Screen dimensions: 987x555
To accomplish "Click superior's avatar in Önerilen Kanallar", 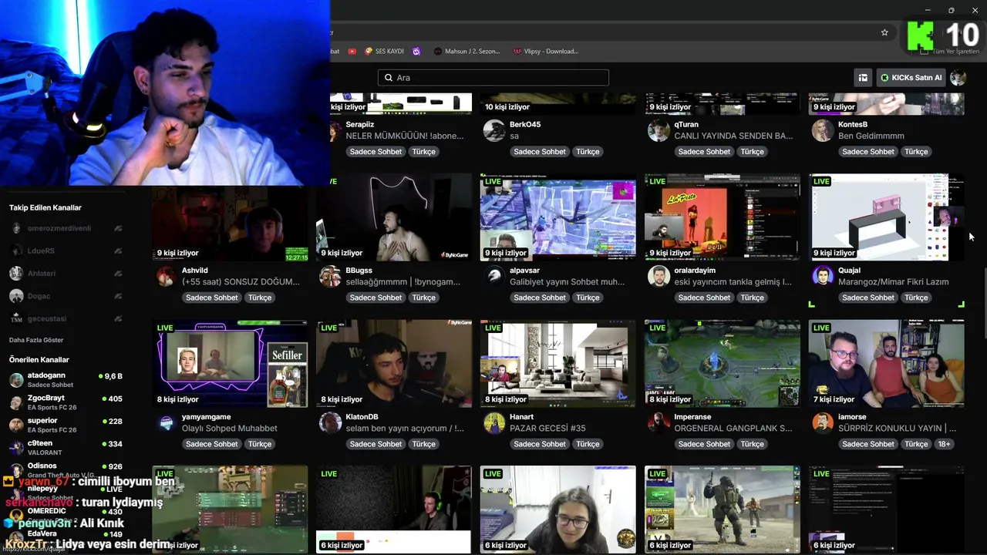I will [16, 425].
